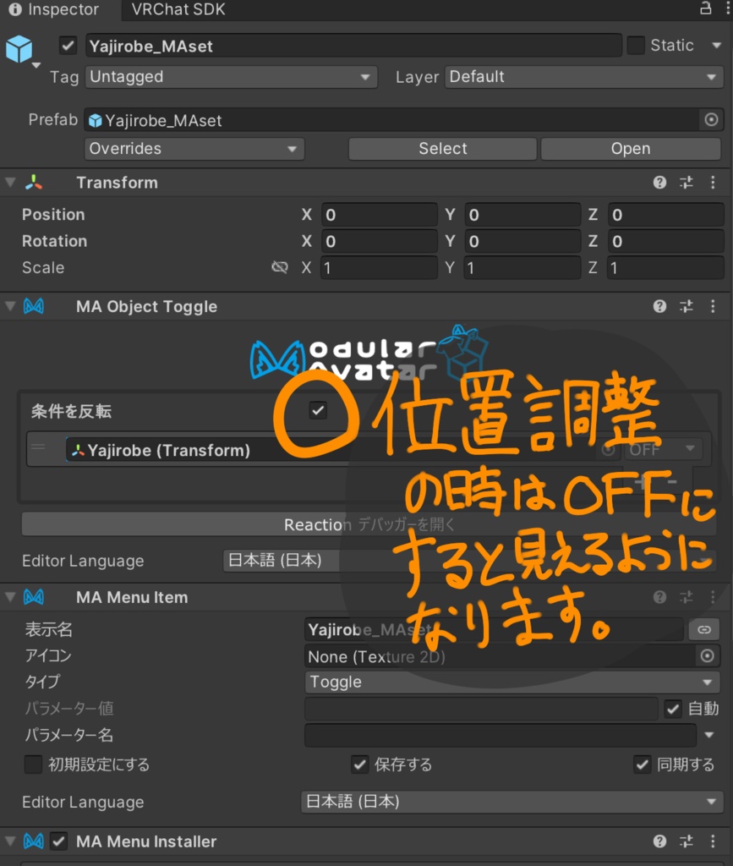Switch to the VRChat SDK tab

(179, 11)
